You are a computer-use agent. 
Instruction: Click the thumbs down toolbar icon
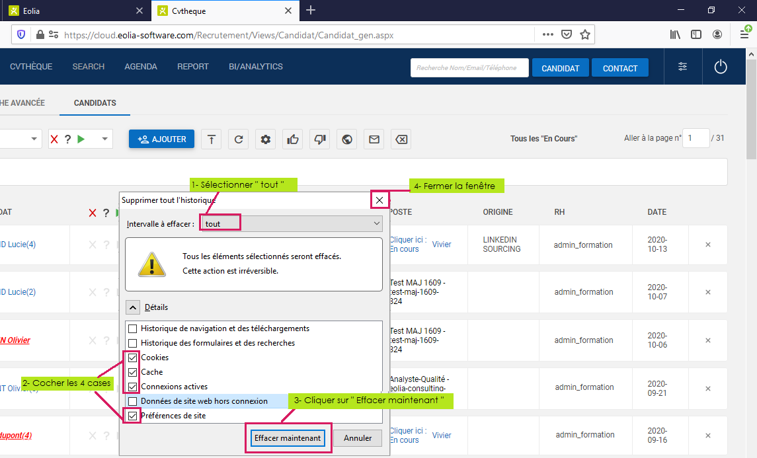(320, 139)
